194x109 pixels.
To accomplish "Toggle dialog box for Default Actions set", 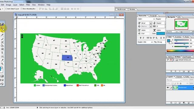I will [x=171, y=60].
